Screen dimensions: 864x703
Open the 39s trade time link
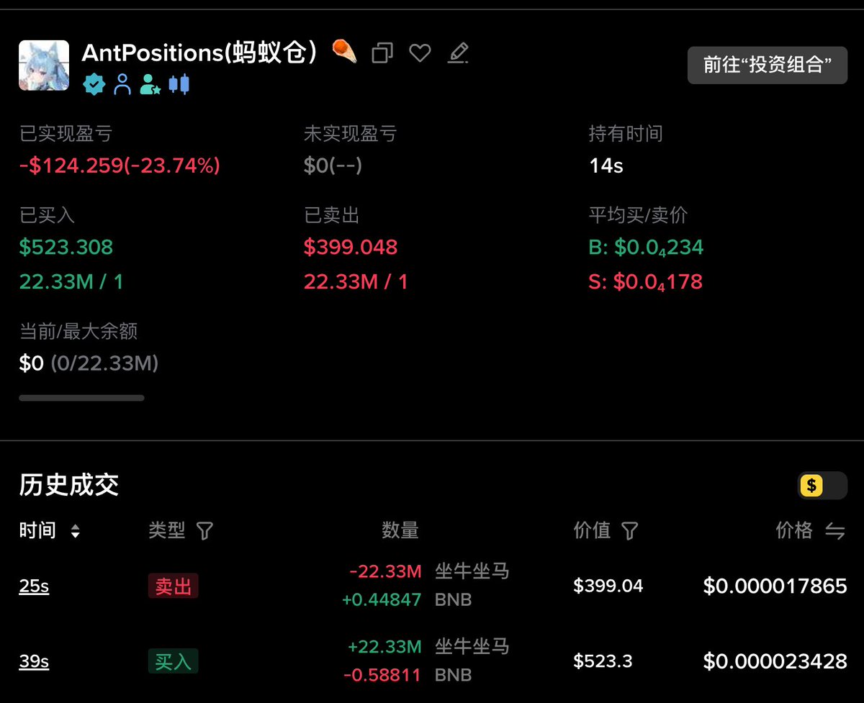click(34, 661)
